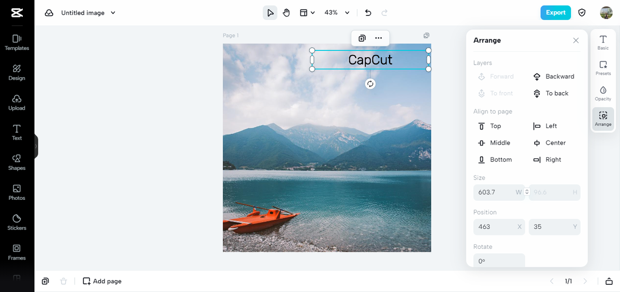The width and height of the screenshot is (620, 292).
Task: Collapse the left sidebar with the side handle
Action: tap(36, 146)
